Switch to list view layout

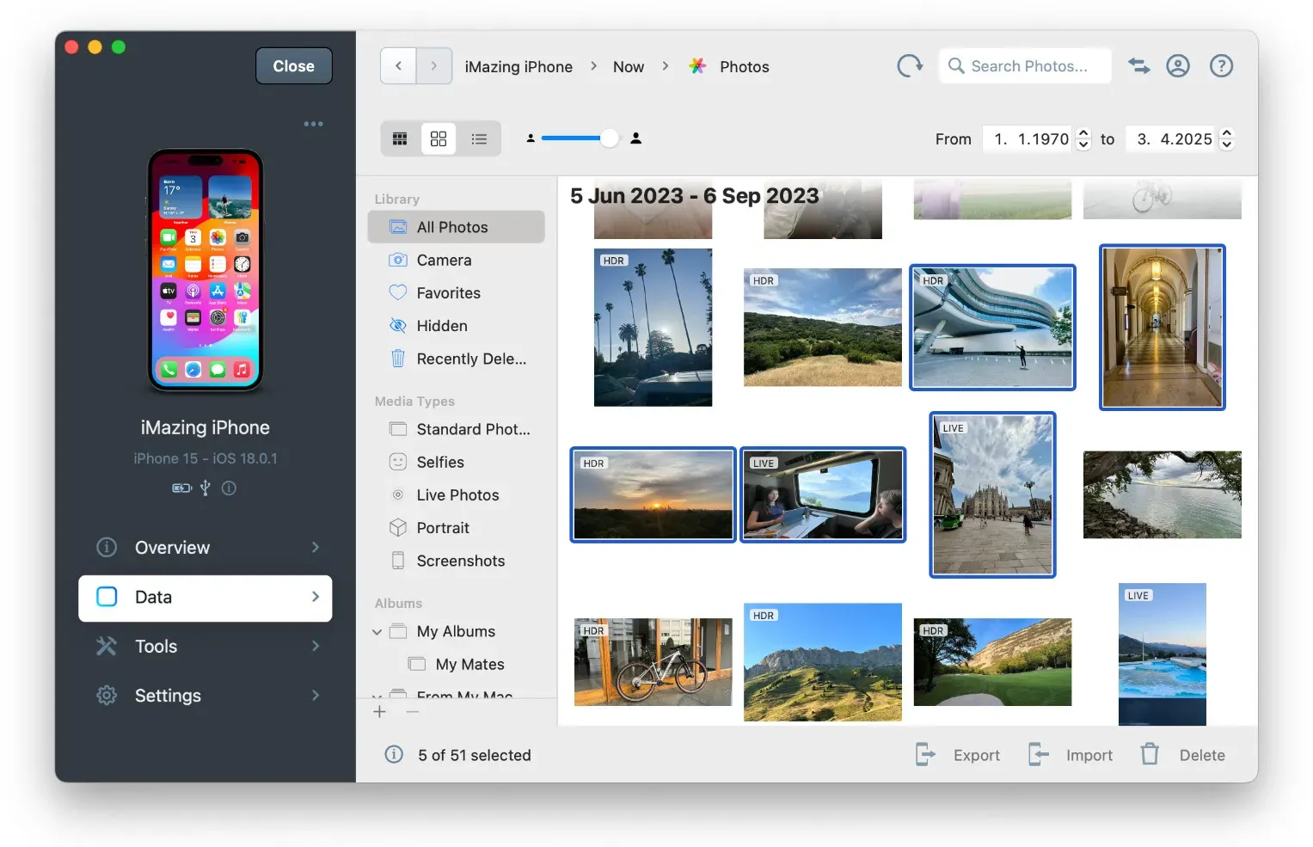[479, 138]
